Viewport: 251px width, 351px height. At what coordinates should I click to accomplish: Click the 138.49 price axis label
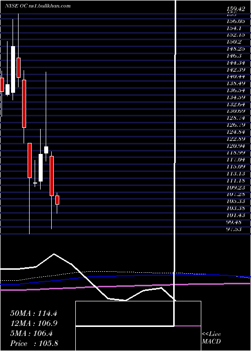(235, 83)
